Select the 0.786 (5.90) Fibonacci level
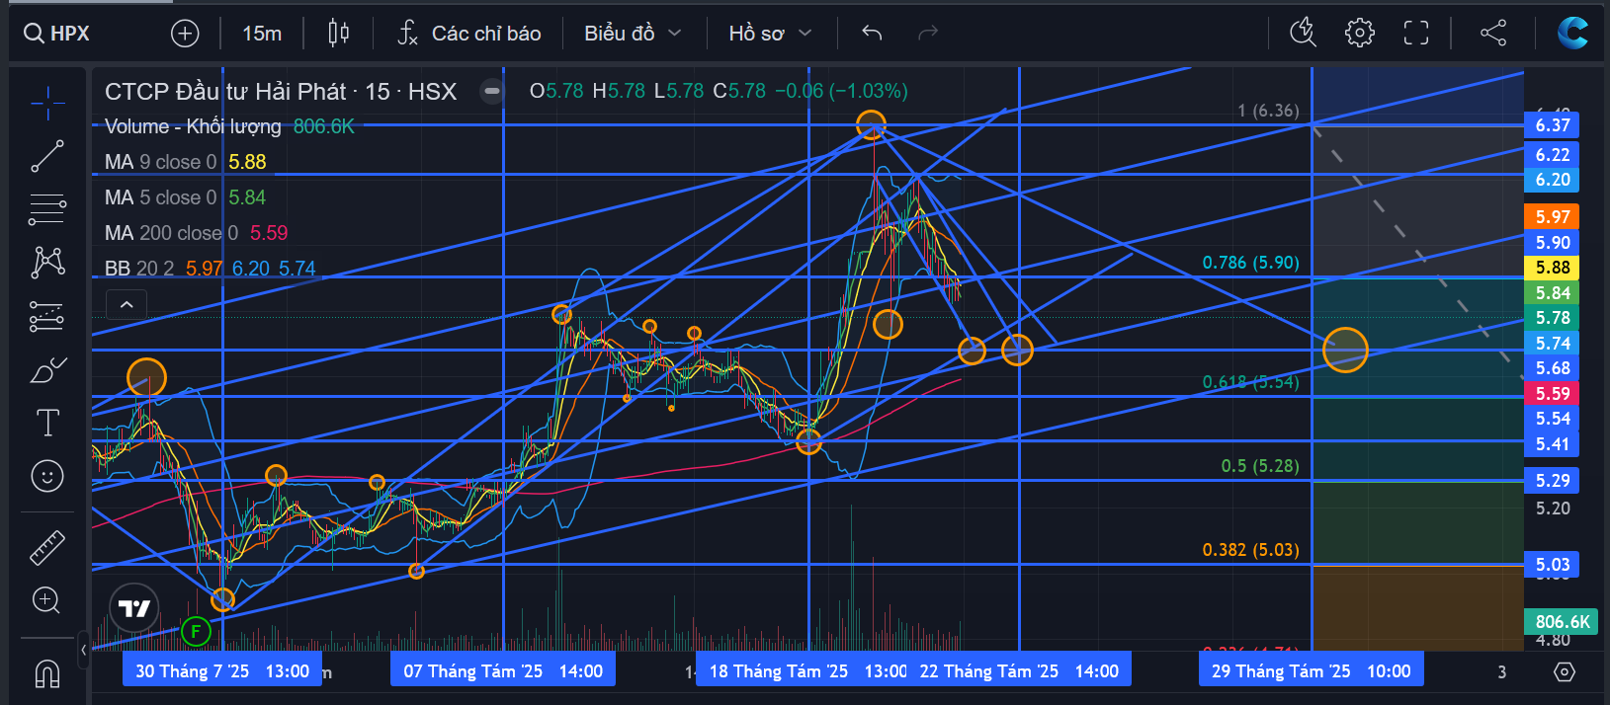The height and width of the screenshot is (705, 1610). click(x=1250, y=263)
